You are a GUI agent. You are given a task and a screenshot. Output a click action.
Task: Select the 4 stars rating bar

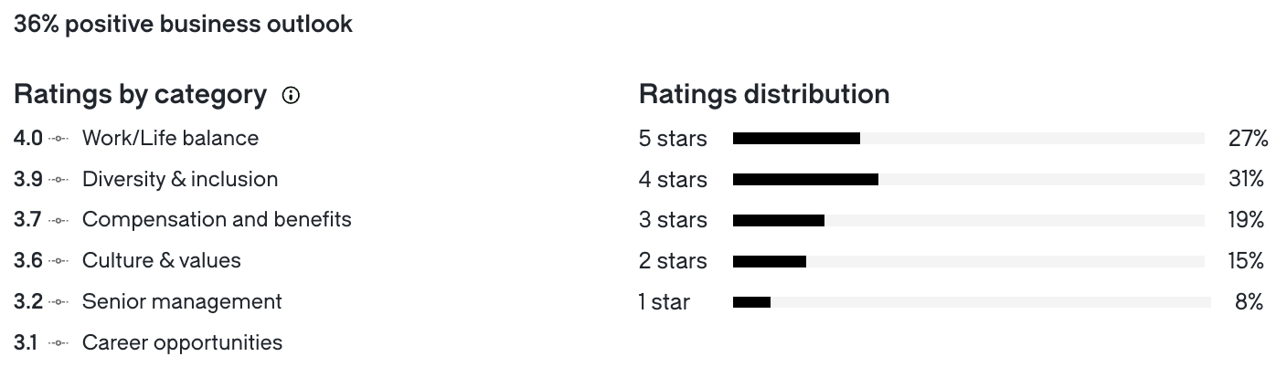969,180
